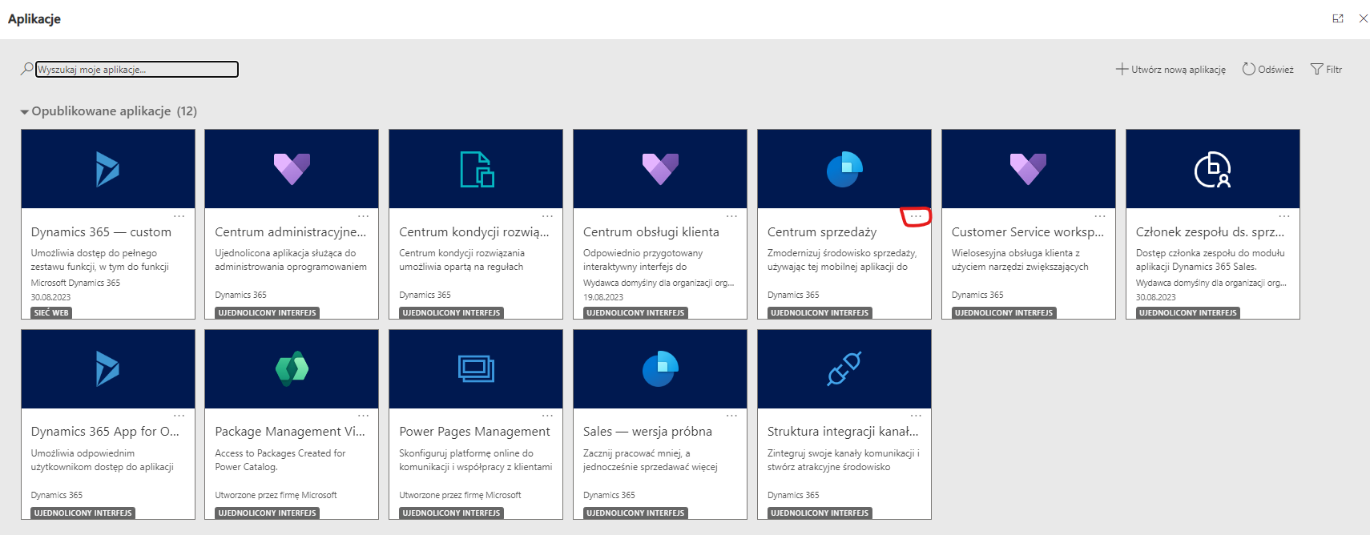Collapse the Opublikowane aplikacje section

point(25,112)
